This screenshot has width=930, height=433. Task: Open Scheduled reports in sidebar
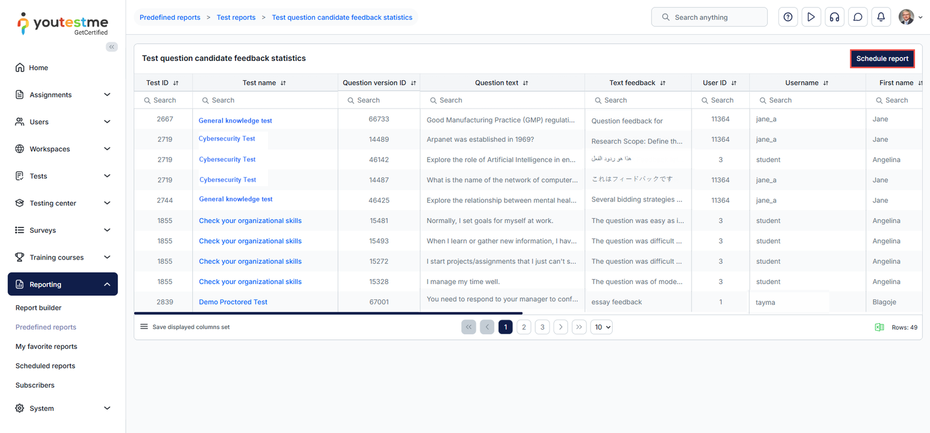click(x=45, y=366)
